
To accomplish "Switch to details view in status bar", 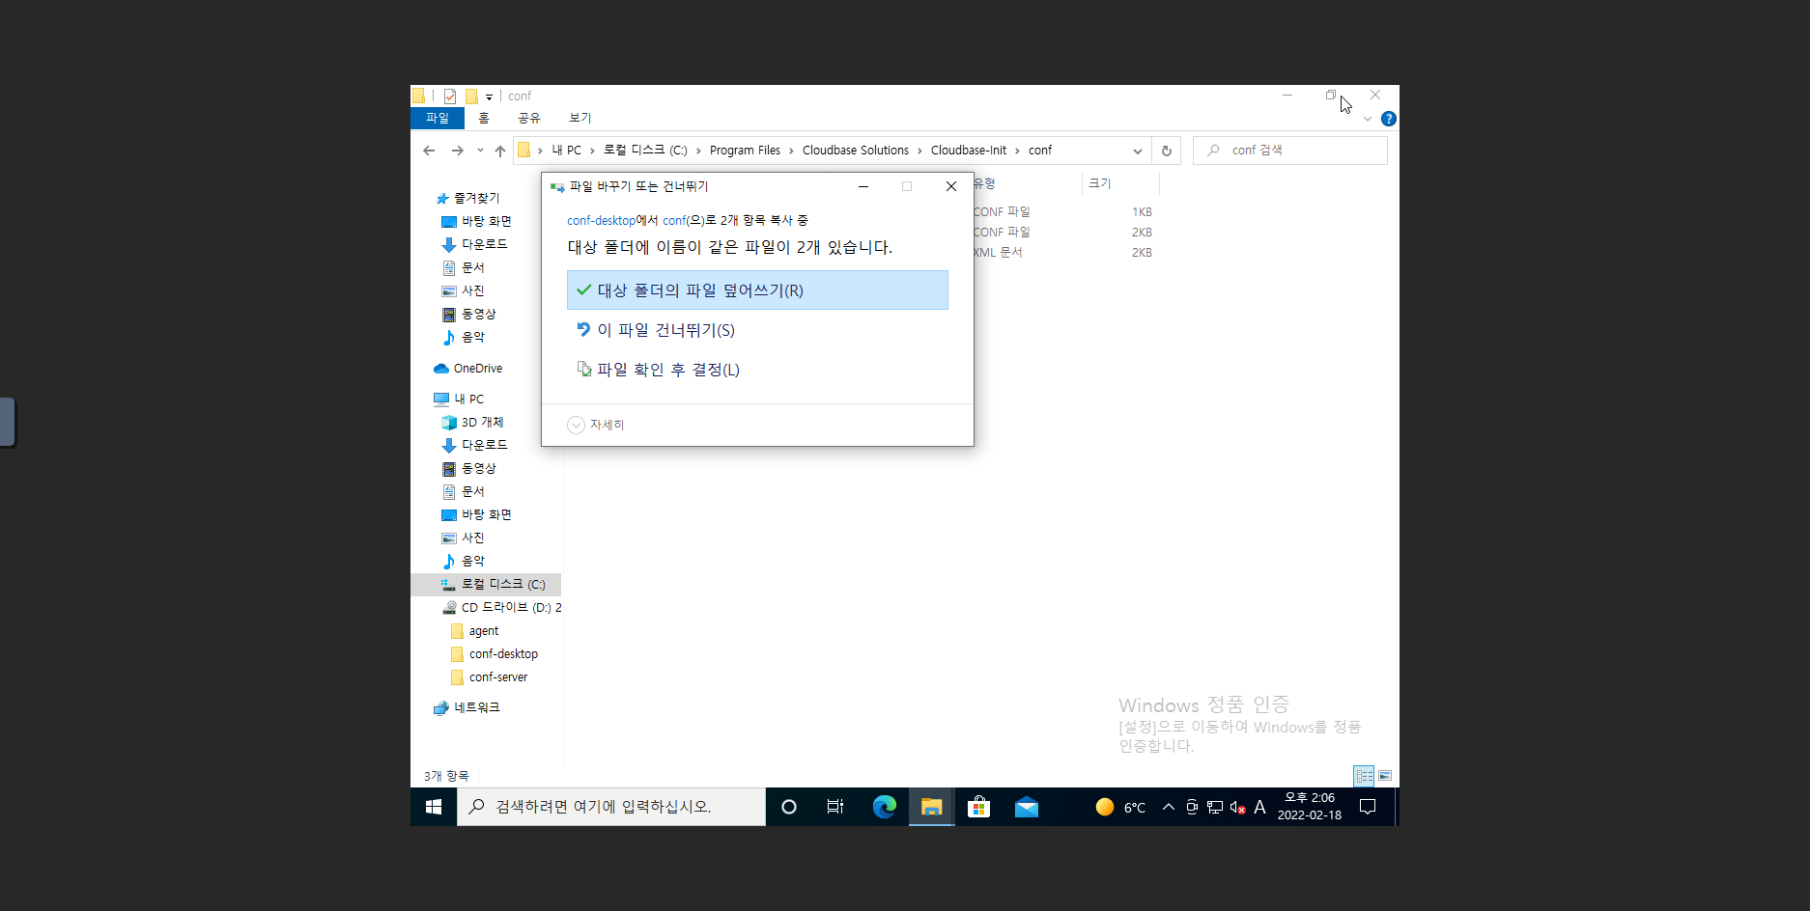I will tap(1364, 776).
